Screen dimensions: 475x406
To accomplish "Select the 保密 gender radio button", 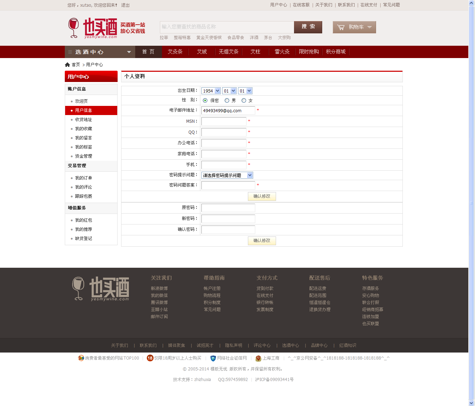I will coord(205,101).
